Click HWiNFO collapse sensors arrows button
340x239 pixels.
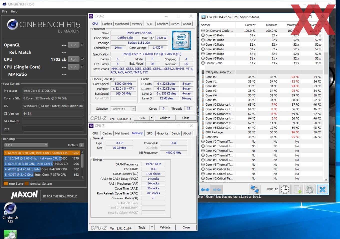point(217,190)
